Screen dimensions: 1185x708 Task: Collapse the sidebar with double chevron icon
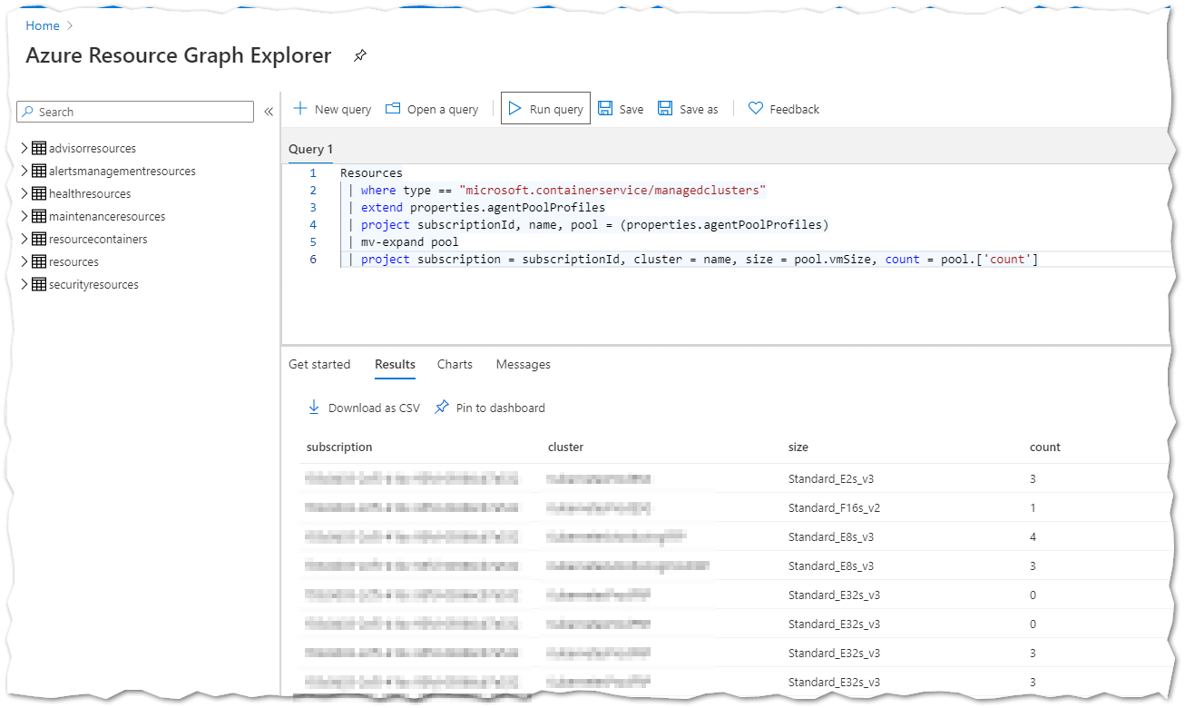pyautogui.click(x=269, y=112)
